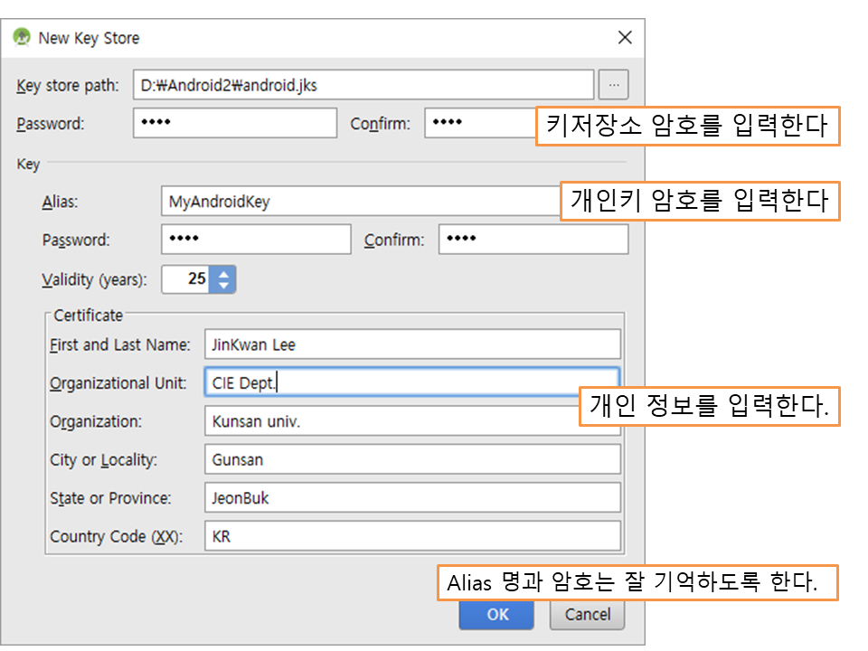Click the key Password field under Alias

pyautogui.click(x=256, y=240)
